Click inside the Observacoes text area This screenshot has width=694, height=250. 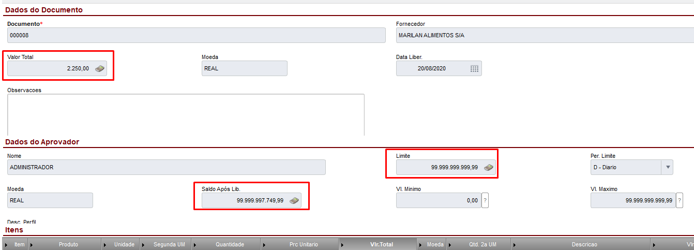[186, 114]
